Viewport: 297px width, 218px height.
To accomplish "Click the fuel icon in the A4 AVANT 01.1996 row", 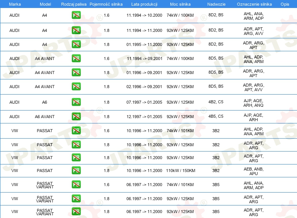I will tap(76, 73).
